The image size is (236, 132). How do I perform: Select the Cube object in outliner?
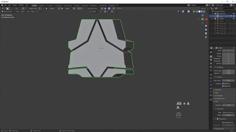click(221, 16)
